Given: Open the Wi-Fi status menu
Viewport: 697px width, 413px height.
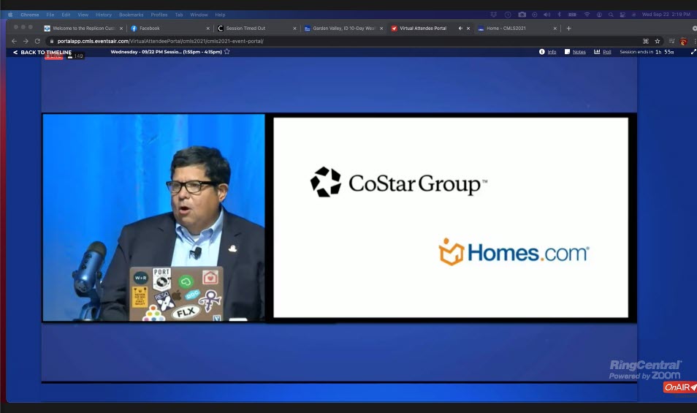Looking at the screenshot, I should 587,15.
